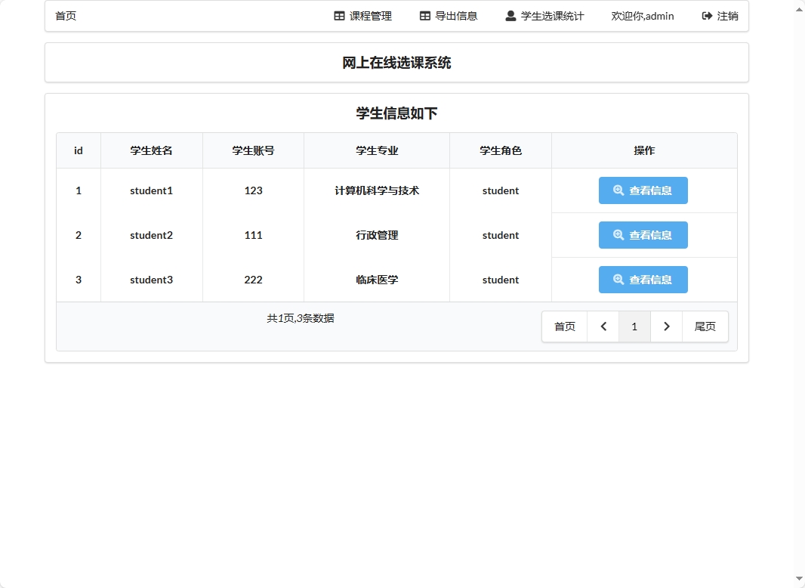805x588 pixels.
Task: Click 注销 to log out
Action: [720, 15]
